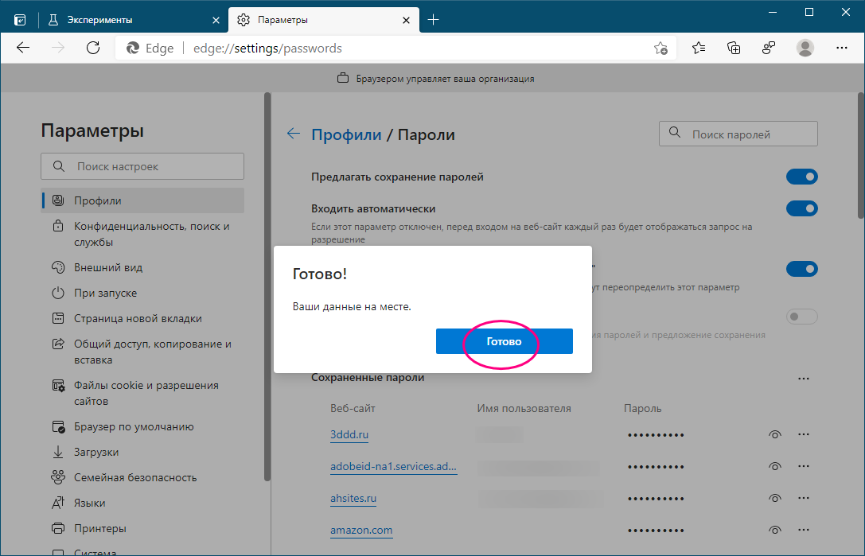Screen dimensions: 865x556
Task: Open the Favorites list icon
Action: [x=699, y=48]
